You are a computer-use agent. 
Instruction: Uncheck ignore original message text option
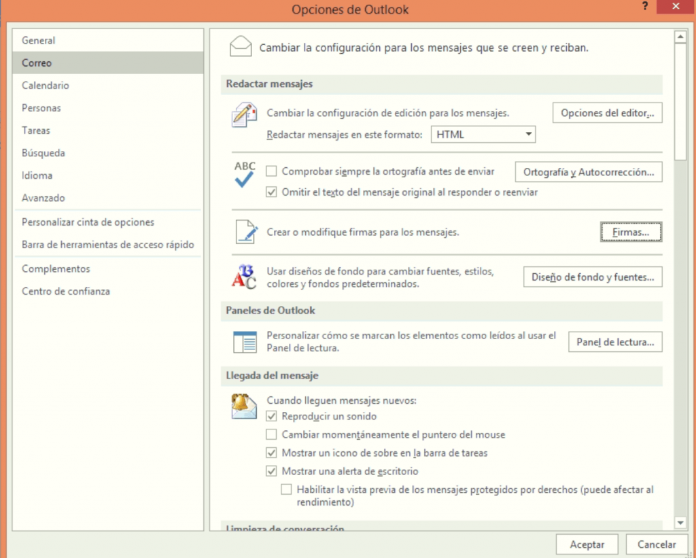[x=271, y=192]
